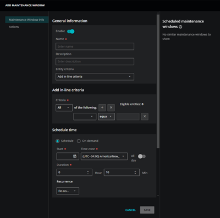This screenshot has height=218, width=220.
Task: Turn on the All day toggle
Action: coord(142,156)
